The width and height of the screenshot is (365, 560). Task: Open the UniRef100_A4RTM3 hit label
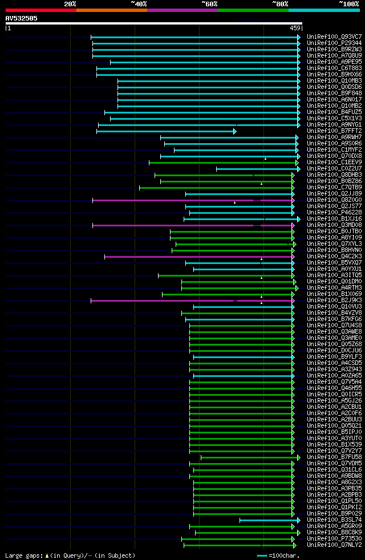(x=334, y=288)
